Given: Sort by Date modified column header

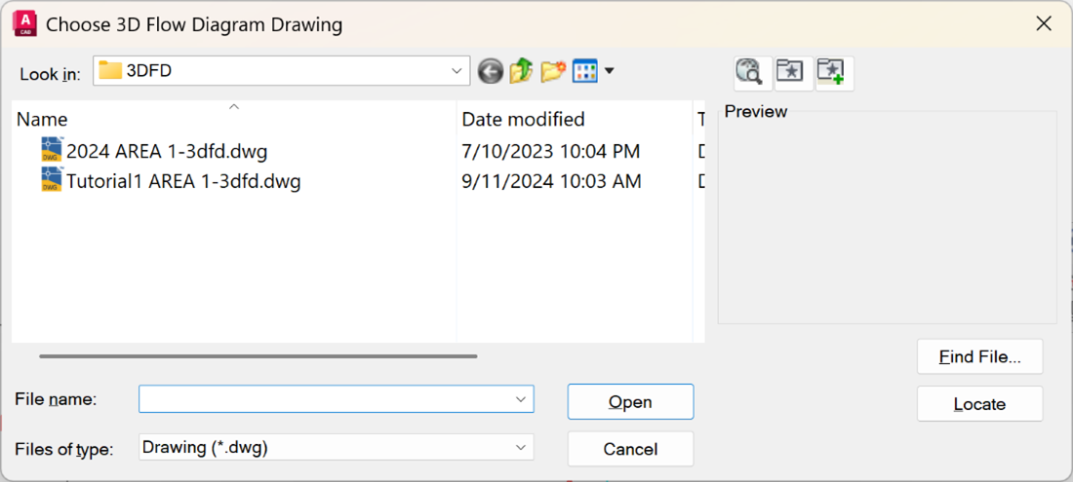Looking at the screenshot, I should click(x=523, y=120).
